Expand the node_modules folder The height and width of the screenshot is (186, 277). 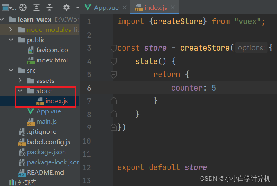coord(11,29)
